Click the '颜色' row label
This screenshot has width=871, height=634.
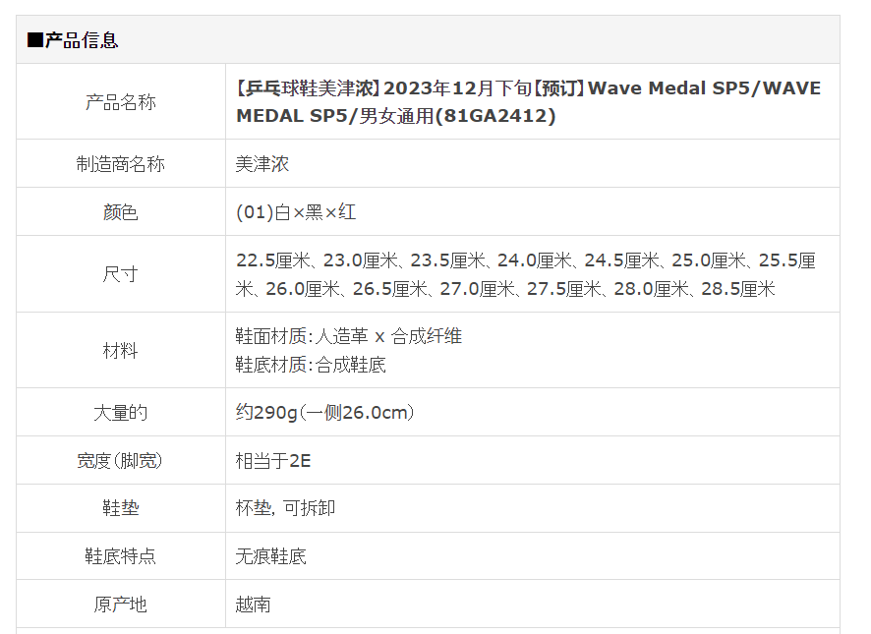point(121,212)
